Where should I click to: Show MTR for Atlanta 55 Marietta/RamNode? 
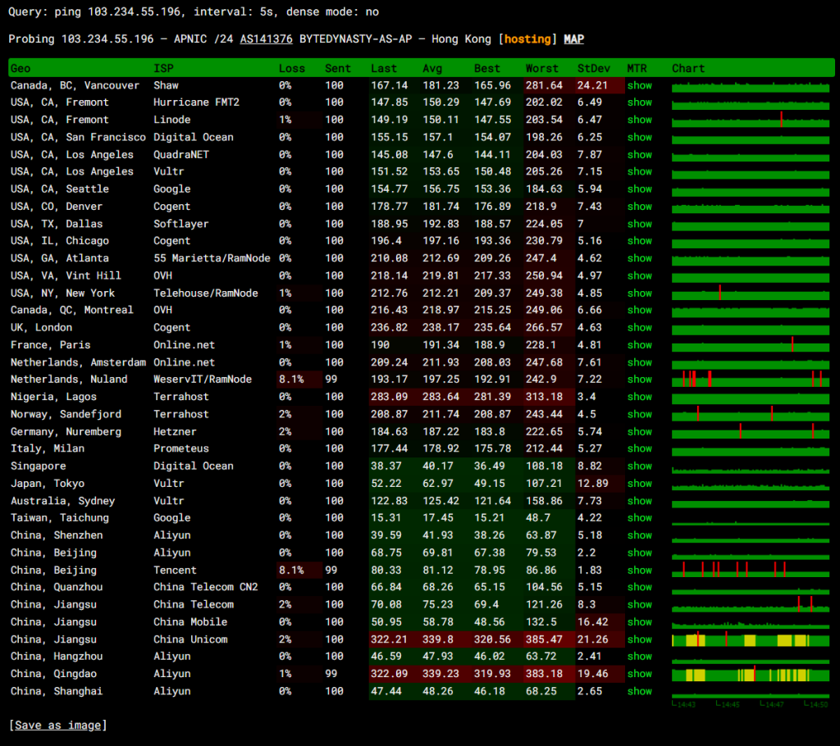coord(640,258)
